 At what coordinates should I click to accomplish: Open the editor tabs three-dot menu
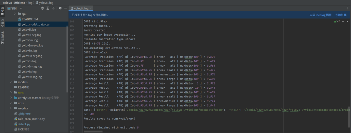(347, 8)
